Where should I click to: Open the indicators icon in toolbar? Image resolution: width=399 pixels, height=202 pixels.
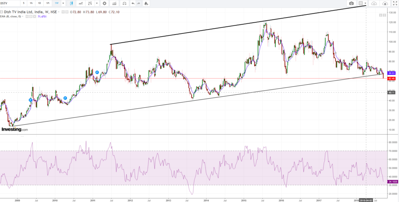(114, 3)
